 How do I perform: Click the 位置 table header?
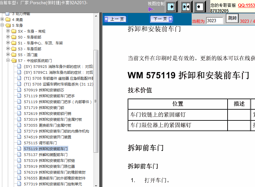tap(178, 104)
